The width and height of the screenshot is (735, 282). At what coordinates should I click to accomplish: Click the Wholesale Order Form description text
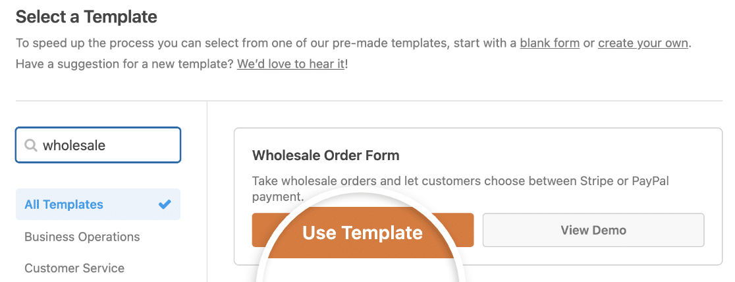pyautogui.click(x=460, y=188)
